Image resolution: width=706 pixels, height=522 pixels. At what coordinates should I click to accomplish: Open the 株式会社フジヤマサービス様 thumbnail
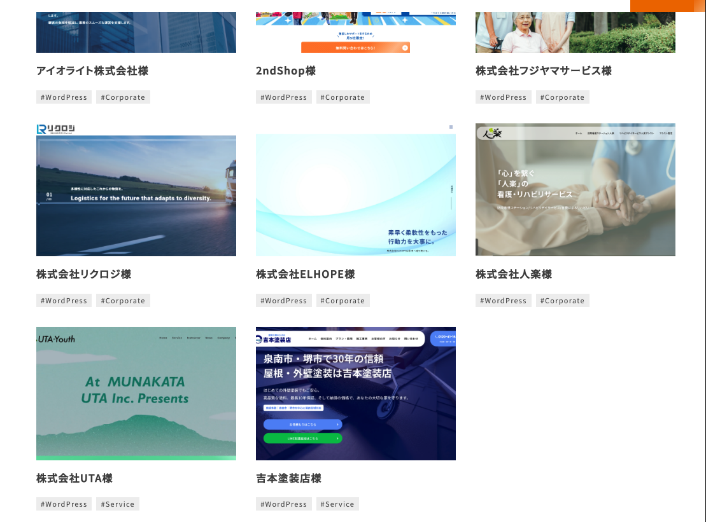pyautogui.click(x=575, y=32)
